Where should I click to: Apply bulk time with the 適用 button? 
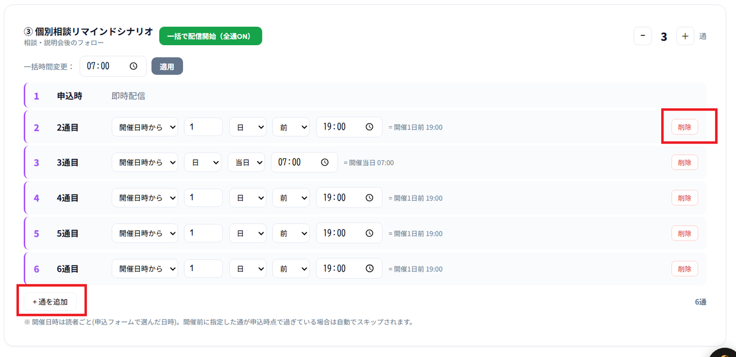[167, 66]
